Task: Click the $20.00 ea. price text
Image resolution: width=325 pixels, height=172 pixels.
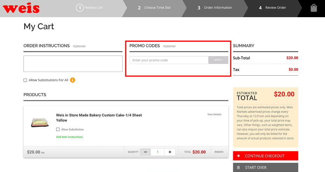Action: coord(36,152)
